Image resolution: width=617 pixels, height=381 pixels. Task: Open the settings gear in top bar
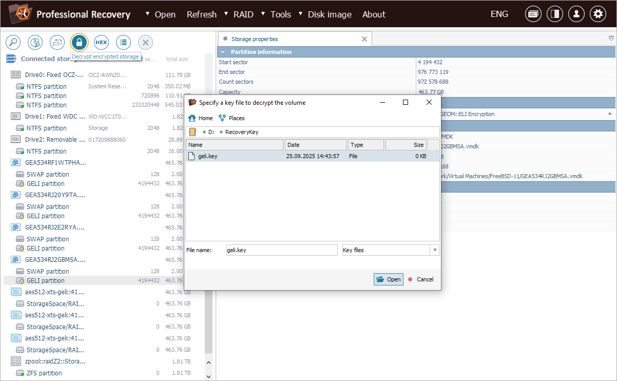tap(597, 14)
